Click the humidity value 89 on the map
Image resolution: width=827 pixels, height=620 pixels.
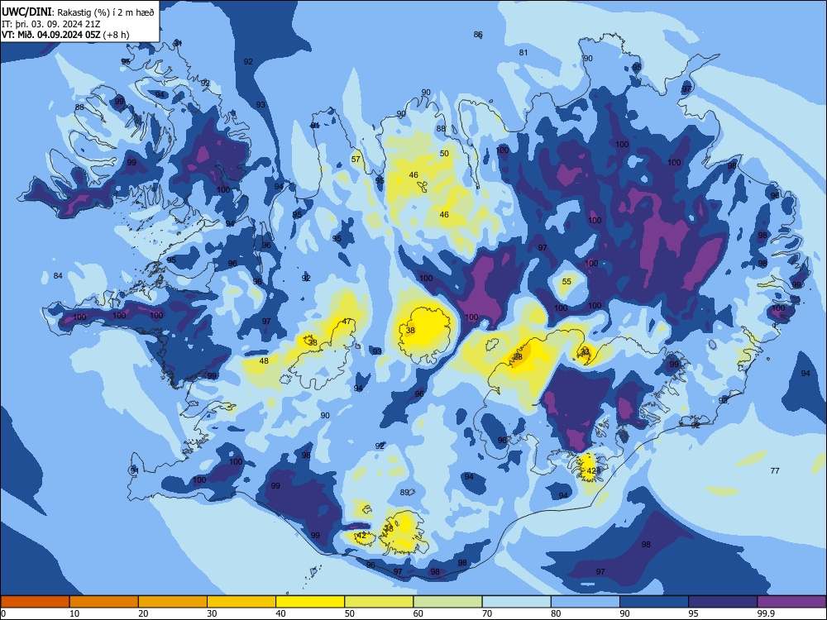coord(404,493)
